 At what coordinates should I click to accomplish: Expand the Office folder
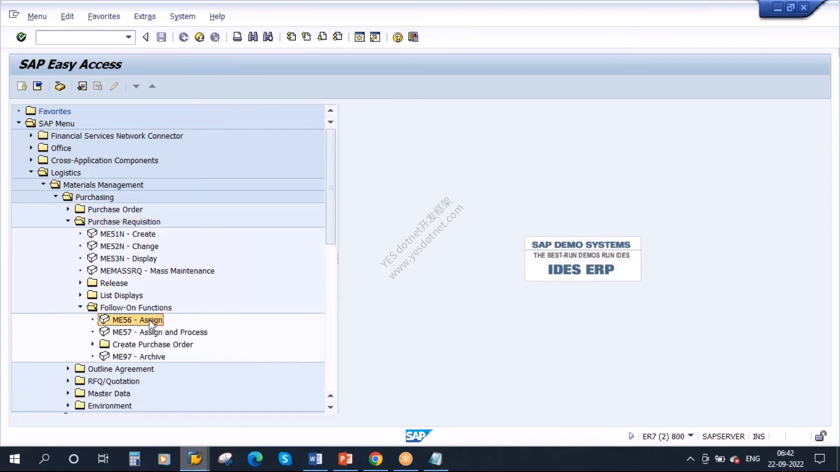[31, 147]
